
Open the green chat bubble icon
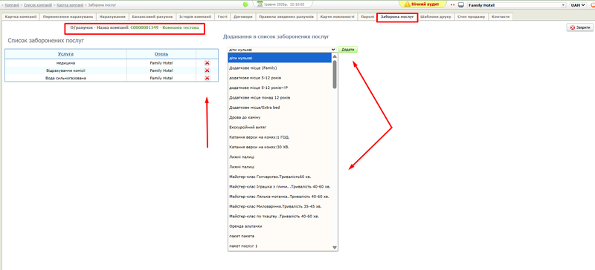[245, 5]
